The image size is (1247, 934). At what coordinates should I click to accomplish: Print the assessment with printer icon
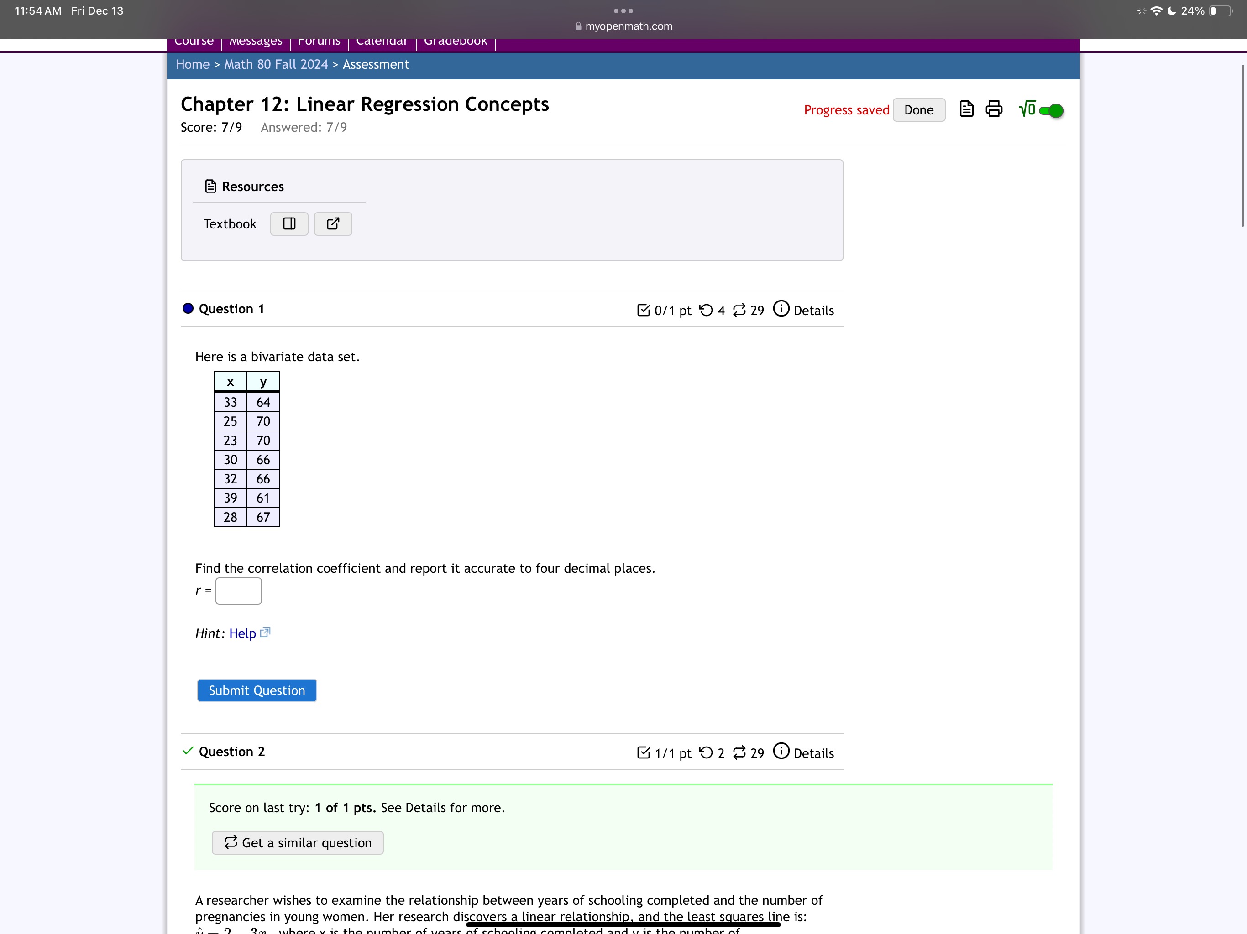pos(994,109)
